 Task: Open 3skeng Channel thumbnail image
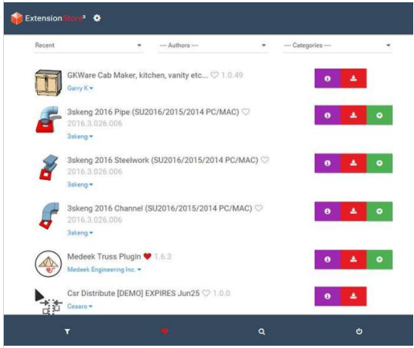tap(49, 216)
